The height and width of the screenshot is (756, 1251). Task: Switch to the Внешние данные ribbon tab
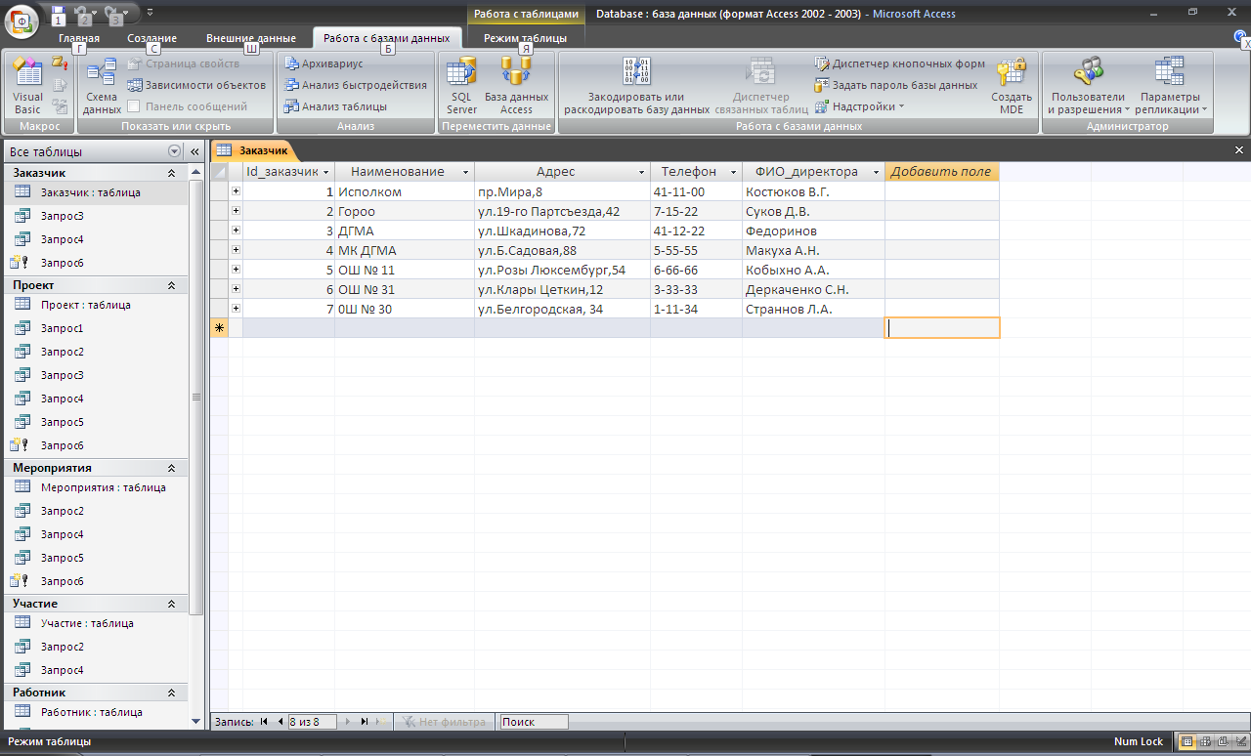[x=251, y=38]
